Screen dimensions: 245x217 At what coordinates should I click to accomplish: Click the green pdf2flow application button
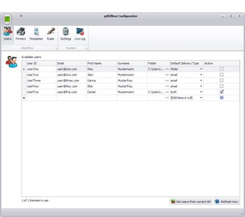7,19
